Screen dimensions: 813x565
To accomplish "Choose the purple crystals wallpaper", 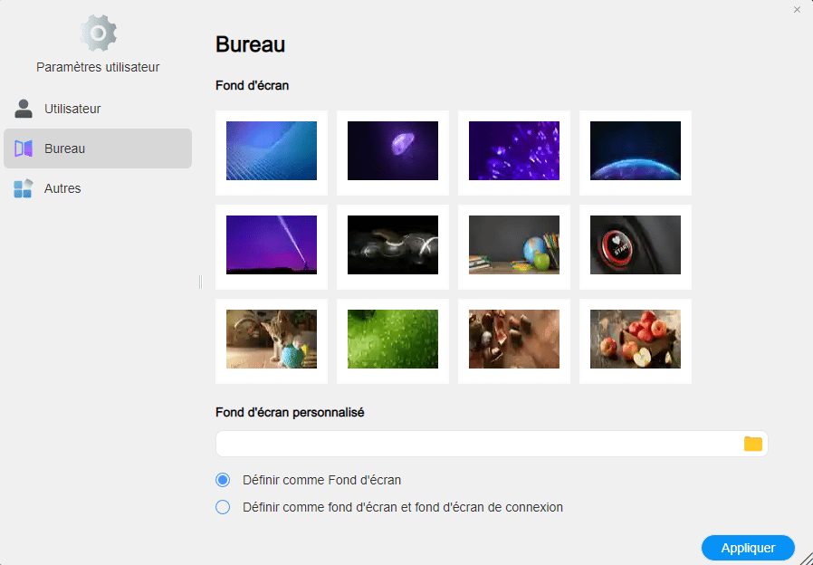I will [514, 153].
